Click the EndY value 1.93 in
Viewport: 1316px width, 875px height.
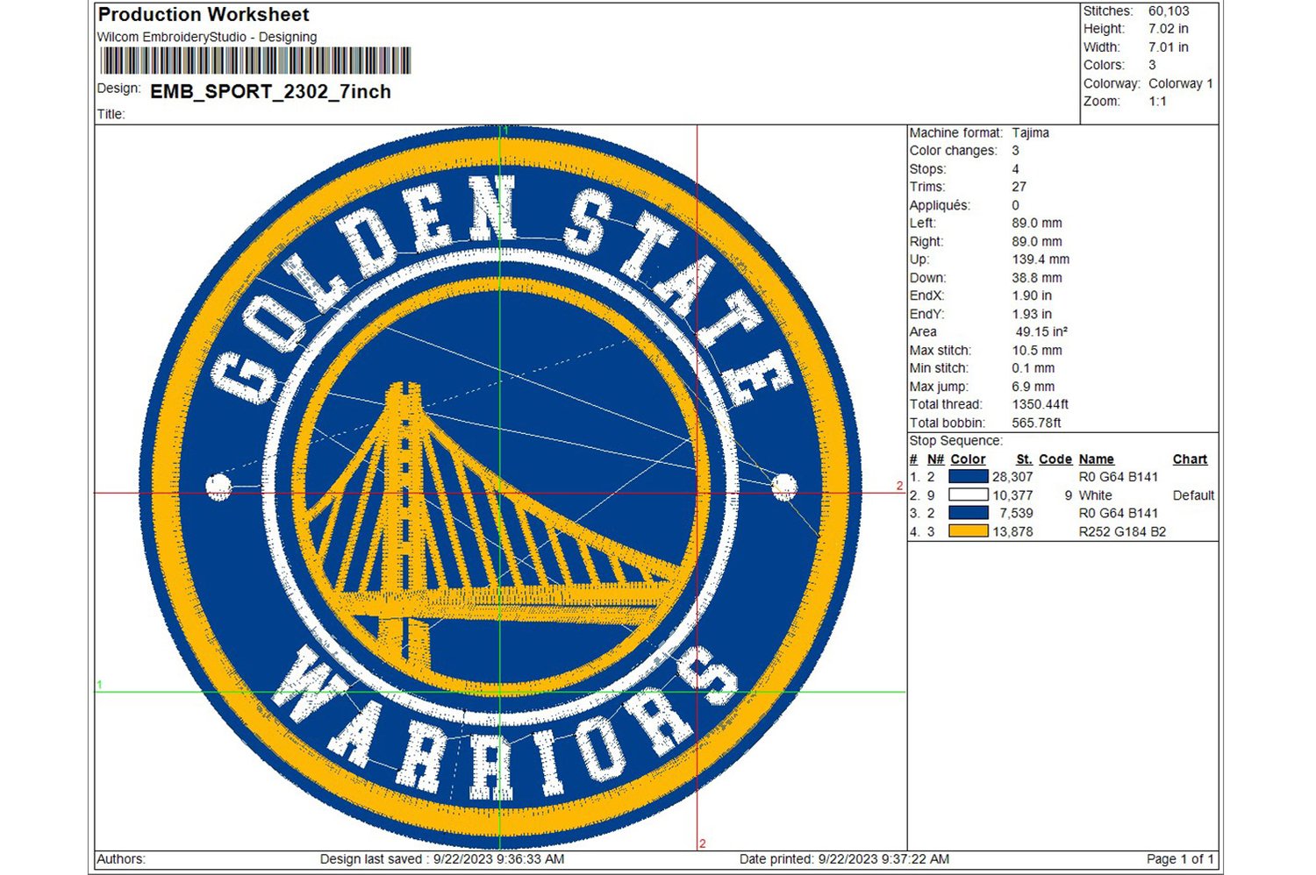(x=1032, y=314)
